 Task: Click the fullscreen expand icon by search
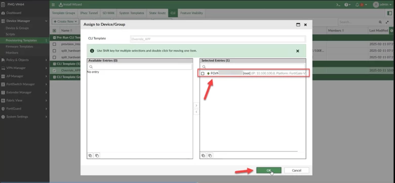[x=387, y=22]
